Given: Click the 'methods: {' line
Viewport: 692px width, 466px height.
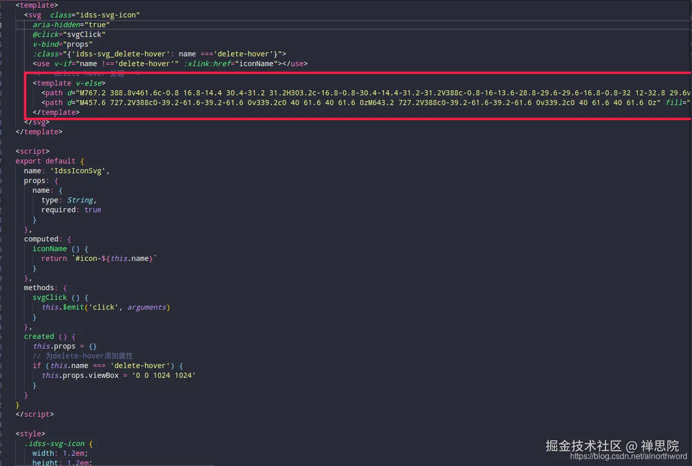Looking at the screenshot, I should 46,288.
